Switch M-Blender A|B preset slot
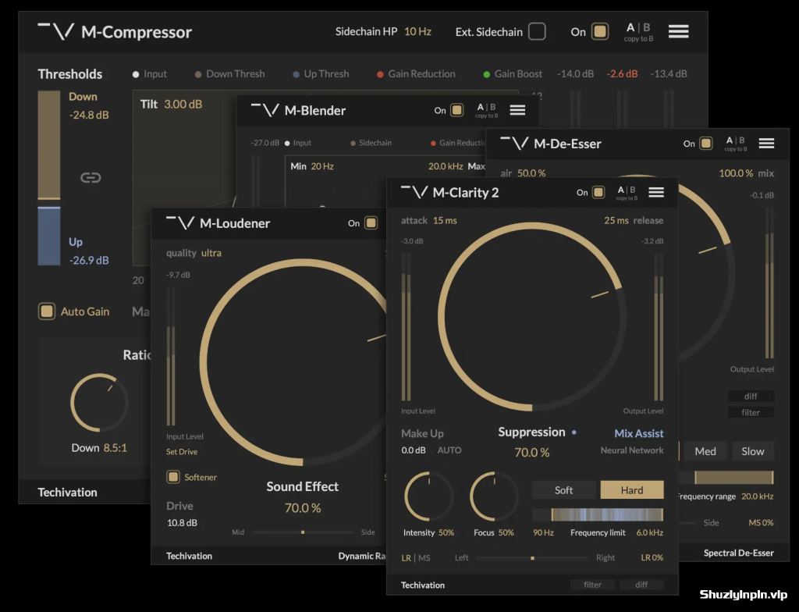The height and width of the screenshot is (612, 799). coord(486,107)
